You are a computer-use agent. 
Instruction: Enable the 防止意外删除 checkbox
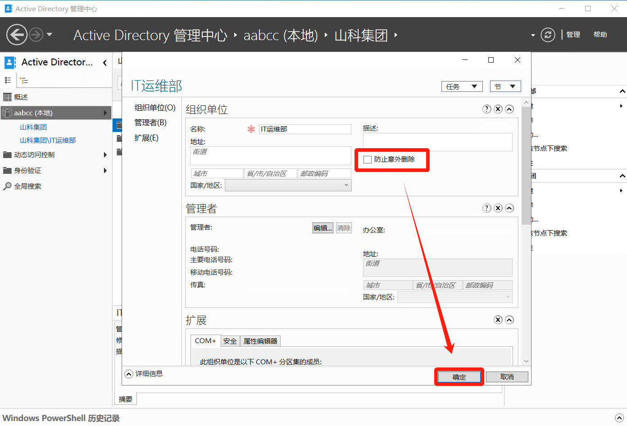point(368,159)
